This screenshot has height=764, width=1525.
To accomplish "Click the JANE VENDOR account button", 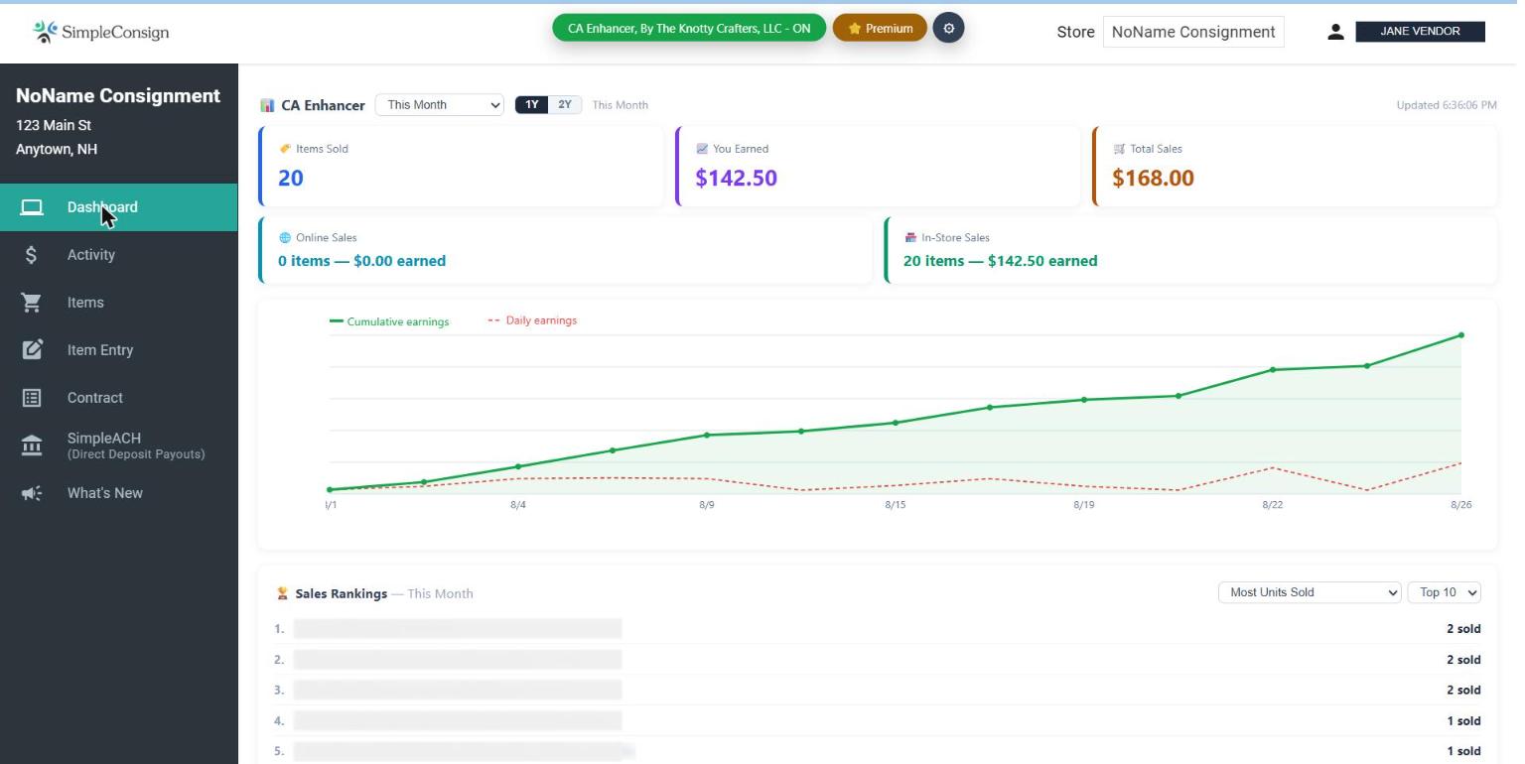I will 1420,32.
